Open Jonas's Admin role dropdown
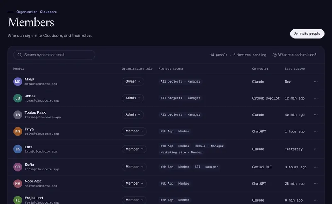332x204 pixels. 133,98
